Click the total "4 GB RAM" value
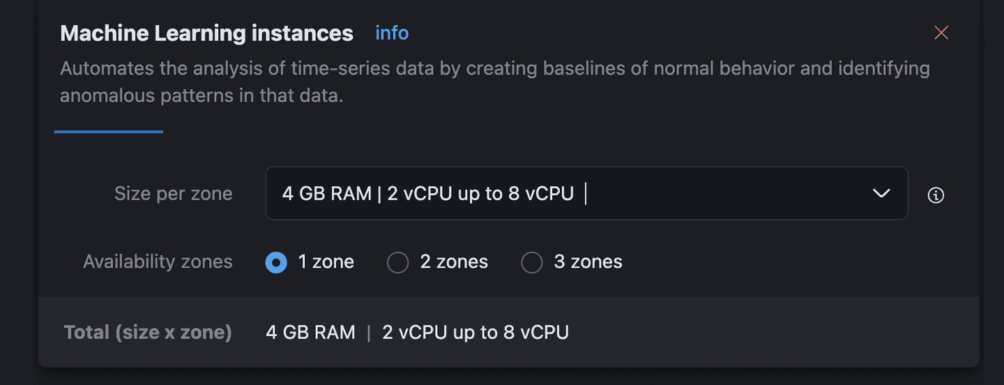 point(310,332)
